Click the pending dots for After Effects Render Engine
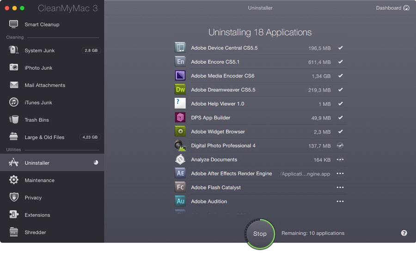 [x=340, y=173]
